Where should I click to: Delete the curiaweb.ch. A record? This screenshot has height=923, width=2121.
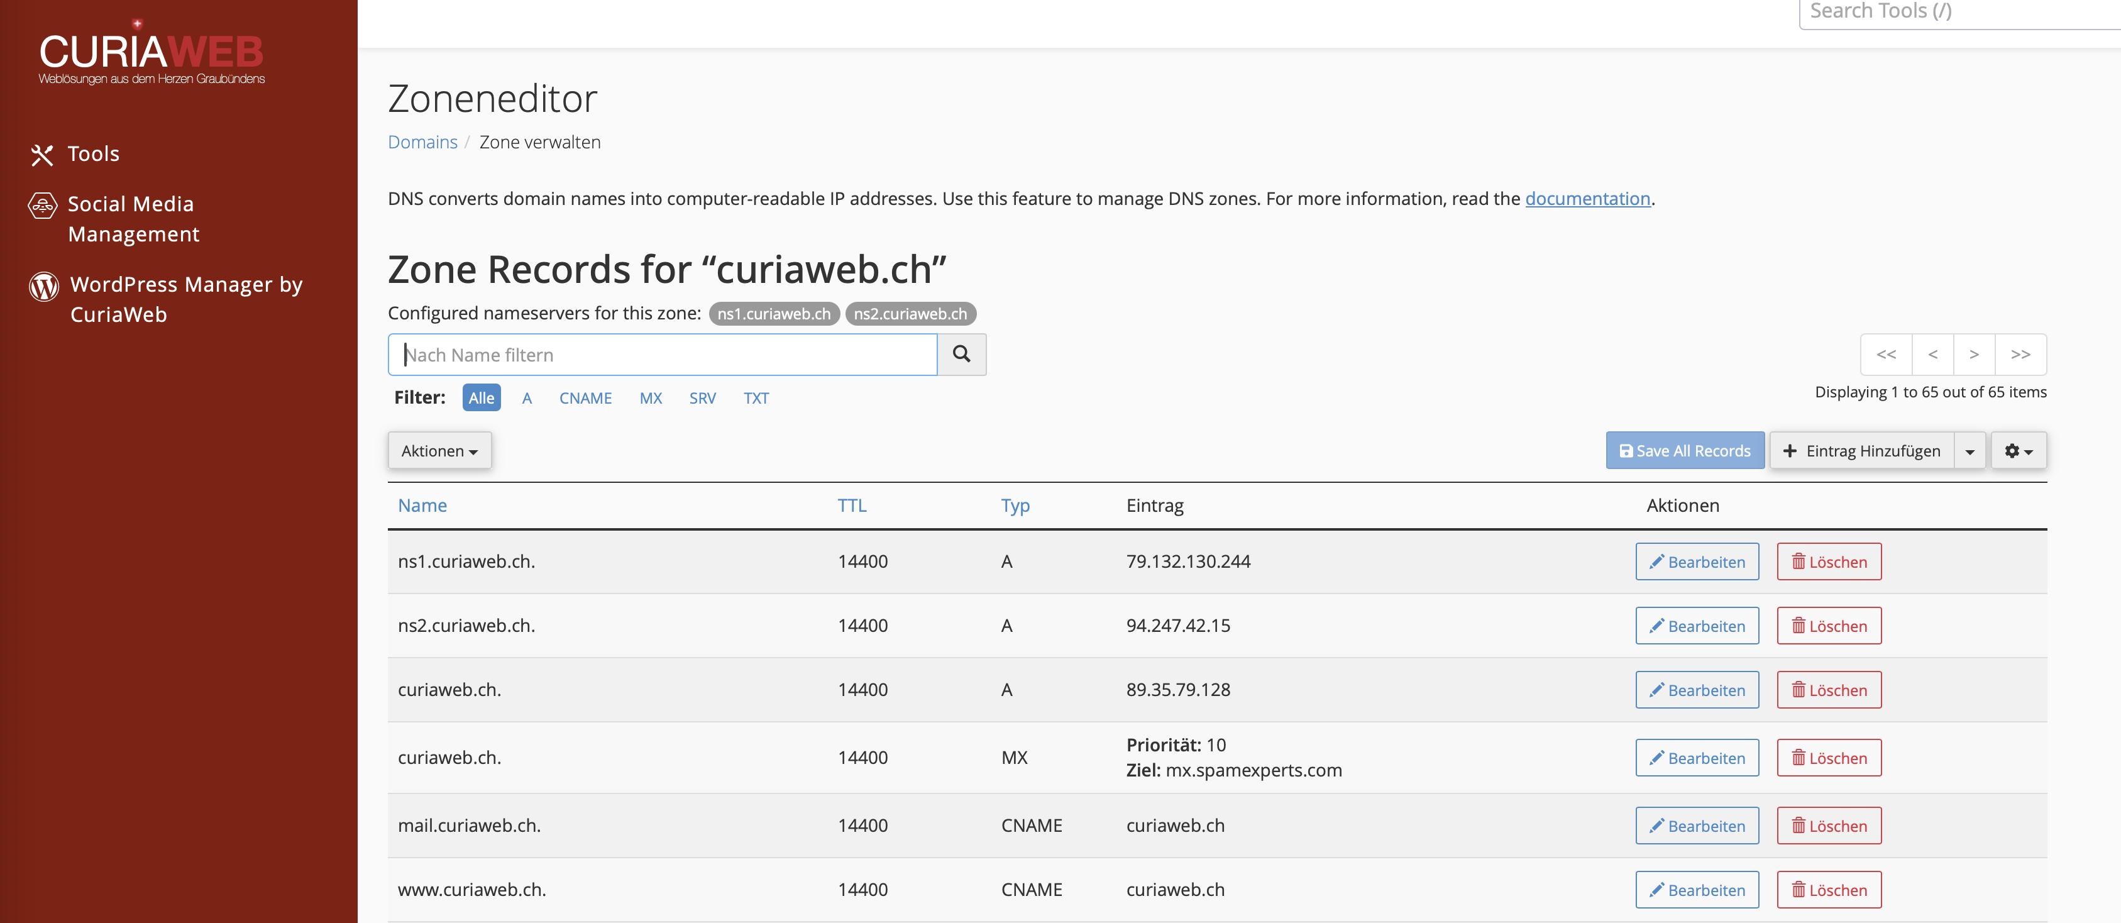(x=1829, y=690)
